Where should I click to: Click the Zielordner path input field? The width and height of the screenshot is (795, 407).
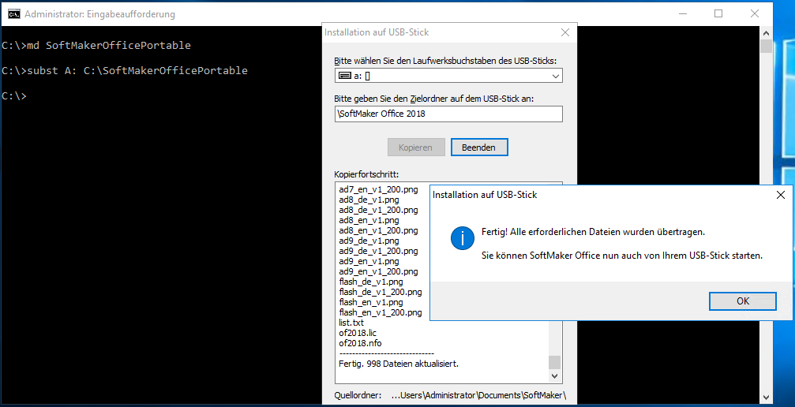448,114
